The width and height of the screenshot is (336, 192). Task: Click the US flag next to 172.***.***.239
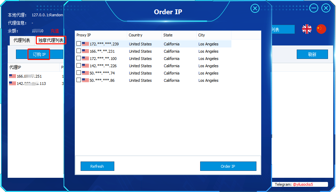[85, 44]
